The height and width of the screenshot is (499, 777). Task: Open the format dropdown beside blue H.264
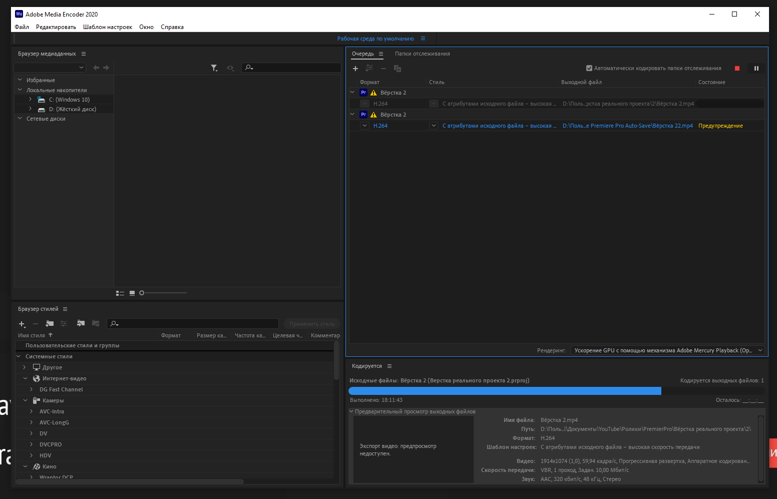[x=364, y=126]
